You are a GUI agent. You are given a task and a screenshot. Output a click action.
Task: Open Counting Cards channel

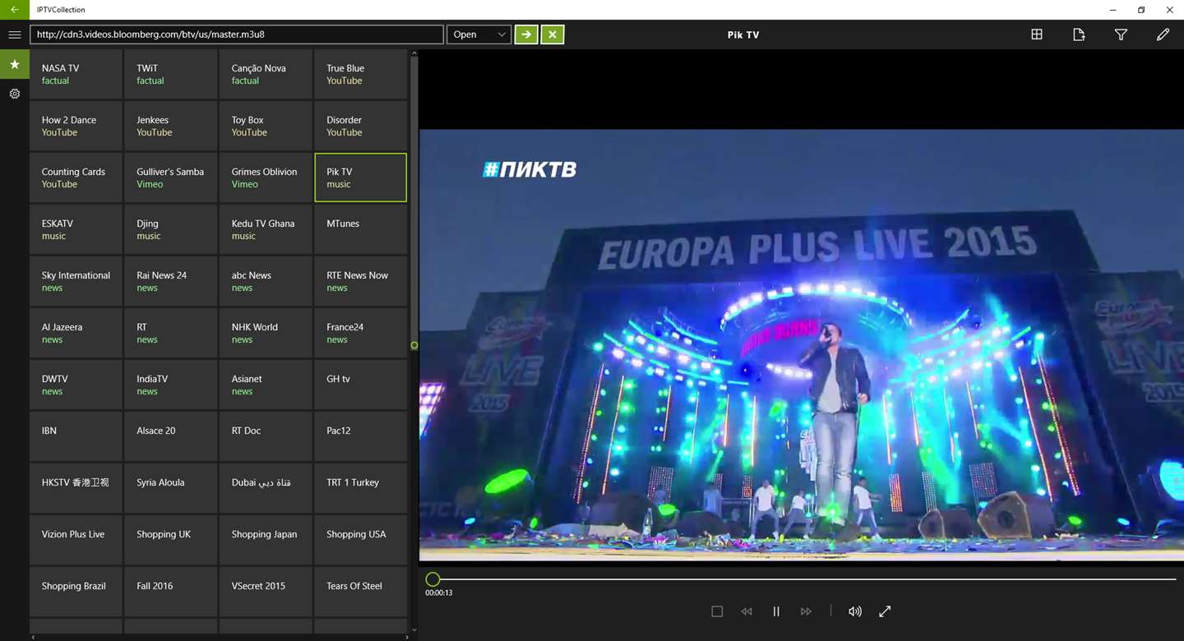[76, 178]
